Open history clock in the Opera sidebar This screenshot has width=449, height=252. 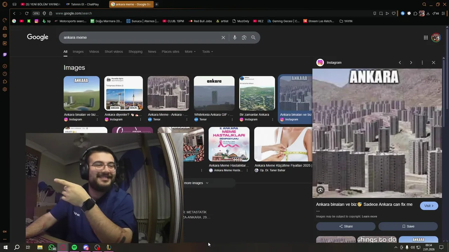(5, 74)
